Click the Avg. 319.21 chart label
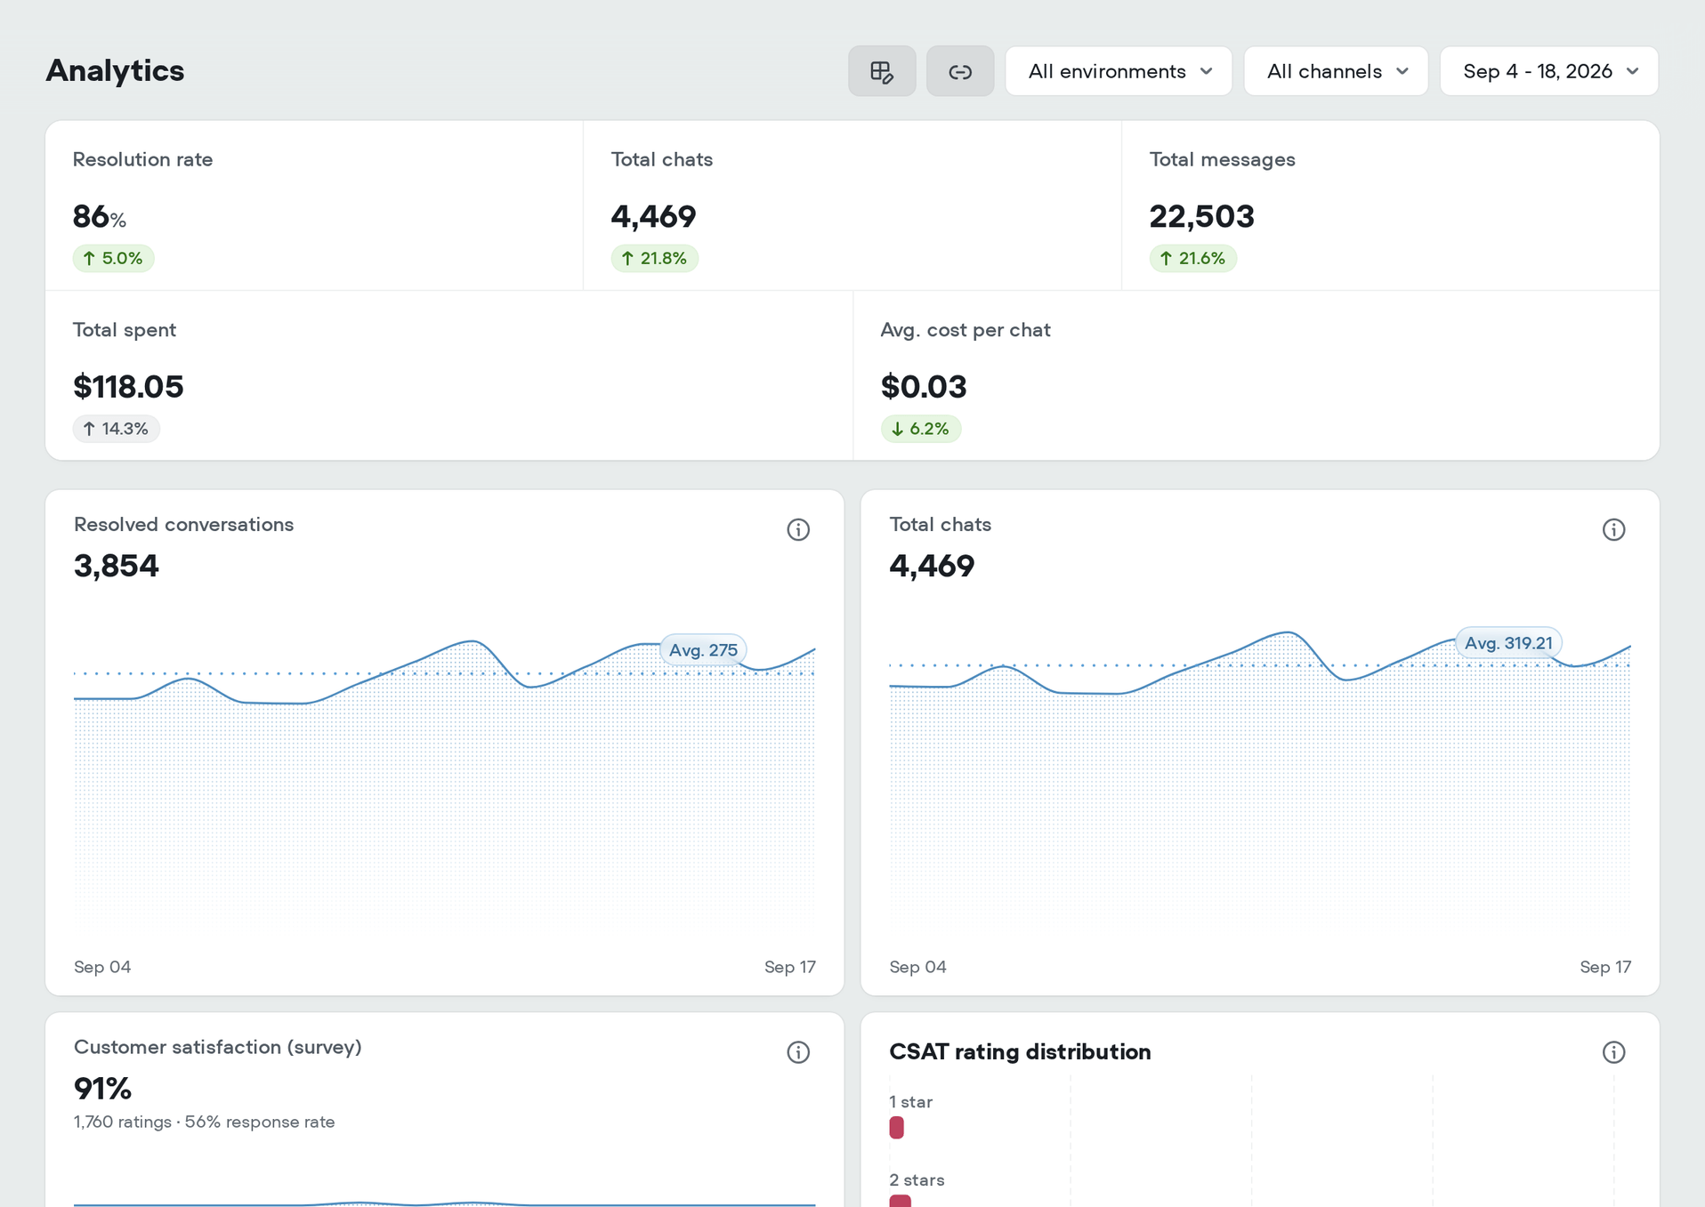 pos(1508,643)
